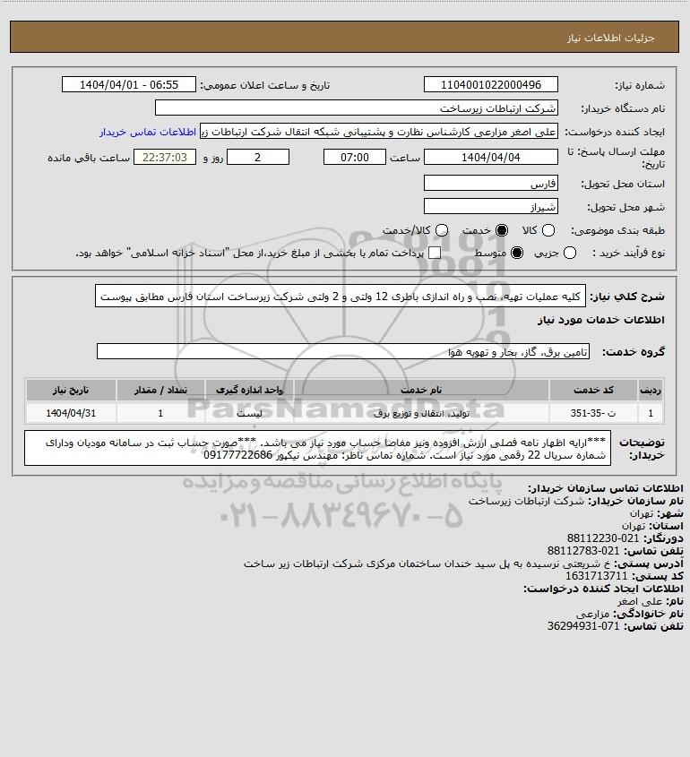
Task: Select the کالا radio button
Action: (x=548, y=231)
